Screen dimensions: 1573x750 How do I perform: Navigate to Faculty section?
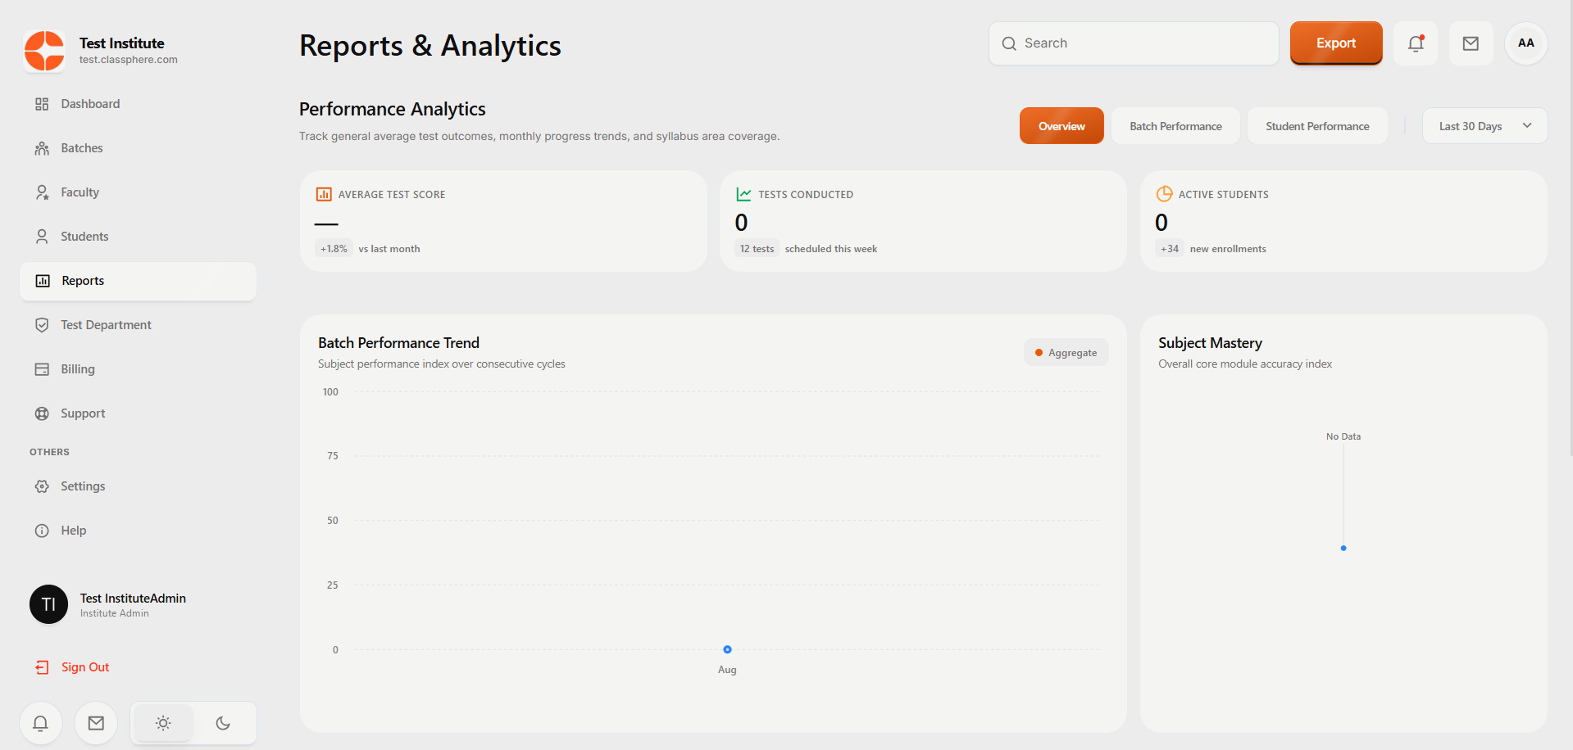coord(138,192)
